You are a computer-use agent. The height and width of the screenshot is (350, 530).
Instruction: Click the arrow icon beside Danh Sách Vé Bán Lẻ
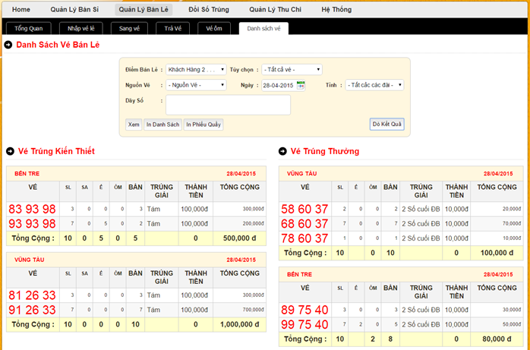8,46
